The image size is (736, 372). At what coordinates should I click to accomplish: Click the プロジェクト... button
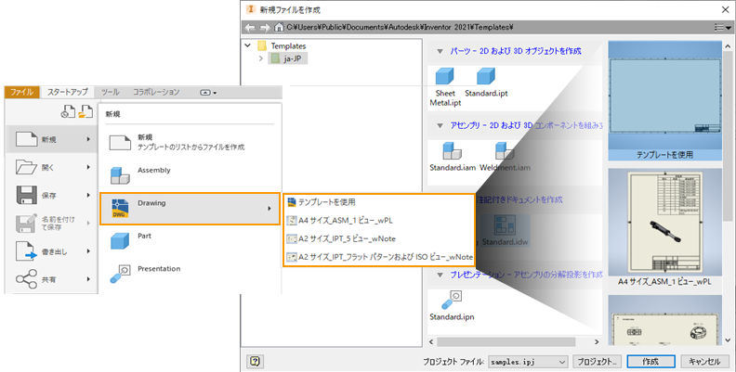pos(597,361)
